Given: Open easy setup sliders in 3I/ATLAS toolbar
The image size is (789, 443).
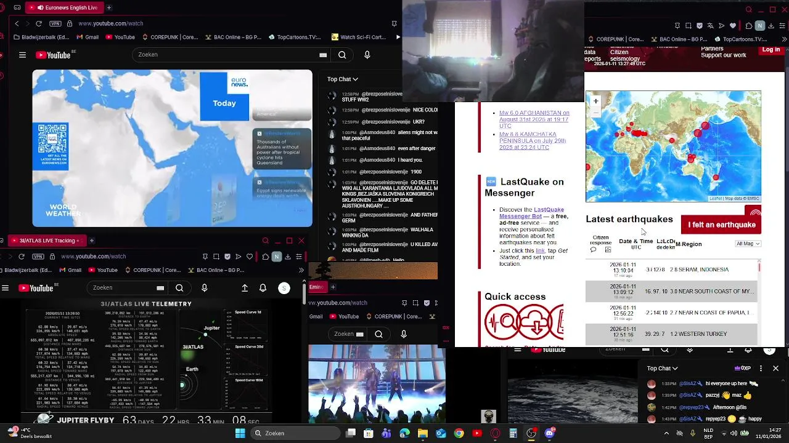Looking at the screenshot, I should pyautogui.click(x=299, y=257).
